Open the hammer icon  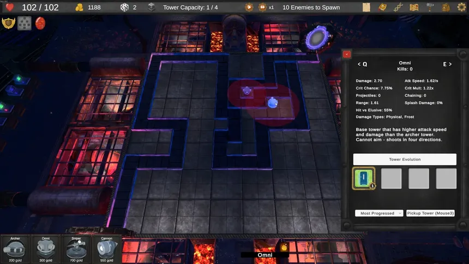pos(430,7)
